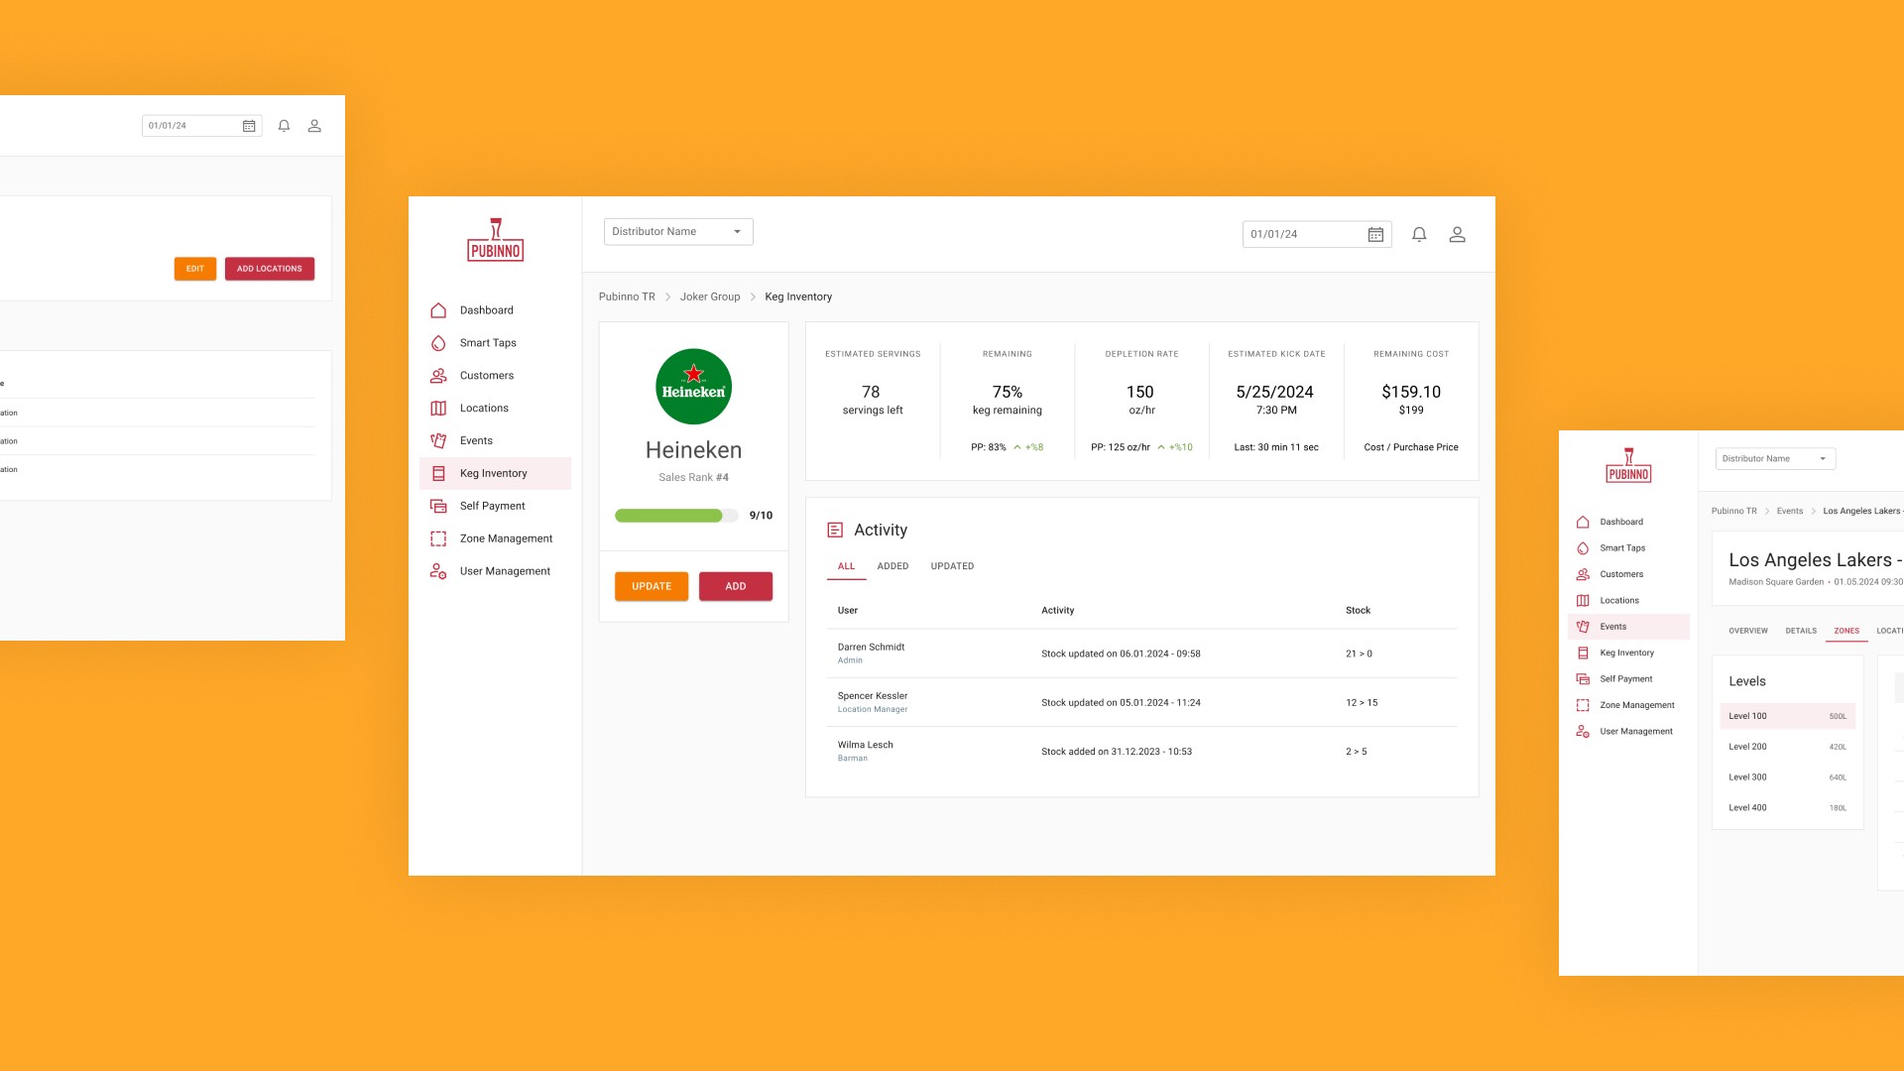This screenshot has width=1904, height=1071.
Task: Switch to the ADDED activity tab
Action: tap(892, 566)
